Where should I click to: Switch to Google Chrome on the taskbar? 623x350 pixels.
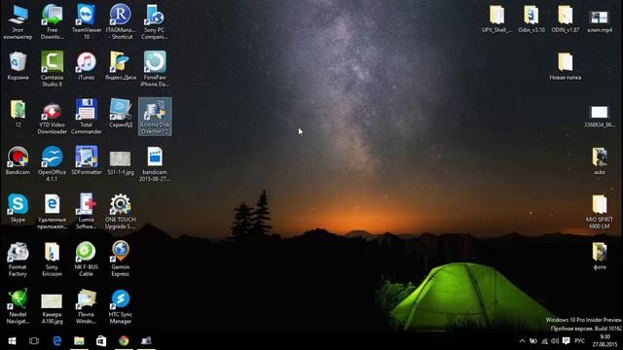124,341
